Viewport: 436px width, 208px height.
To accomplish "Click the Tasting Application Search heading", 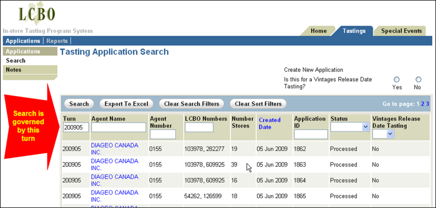I will pyautogui.click(x=114, y=52).
